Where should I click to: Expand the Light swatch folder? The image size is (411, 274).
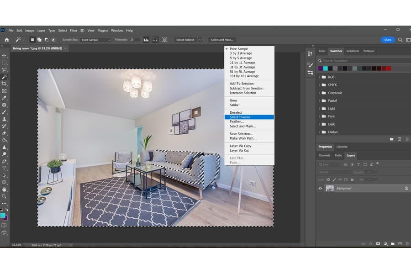(x=319, y=109)
